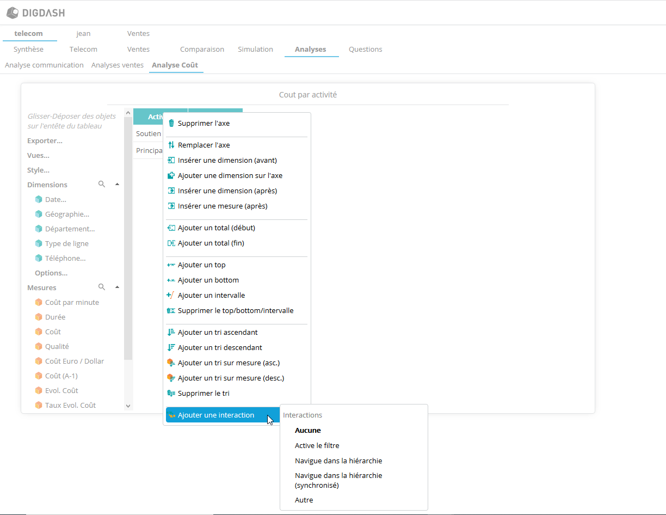Open the Analyse communication sub-tab
The image size is (666, 515).
[x=44, y=65]
